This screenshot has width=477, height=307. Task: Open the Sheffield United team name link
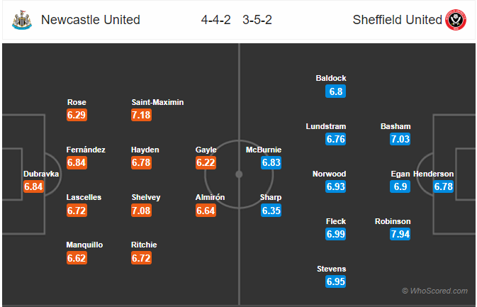coord(397,20)
